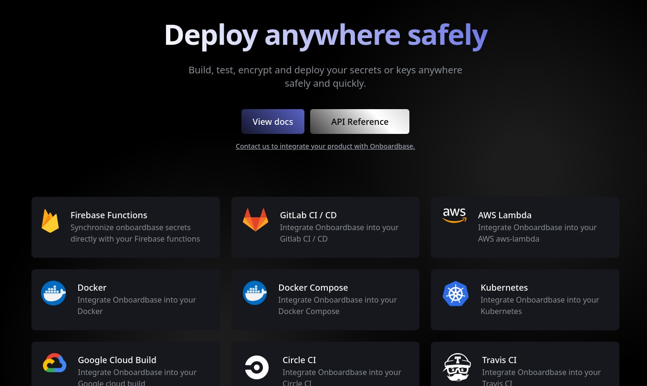Click the Google Cloud Build logo icon
Screen dimensions: 647x386
click(x=54, y=363)
